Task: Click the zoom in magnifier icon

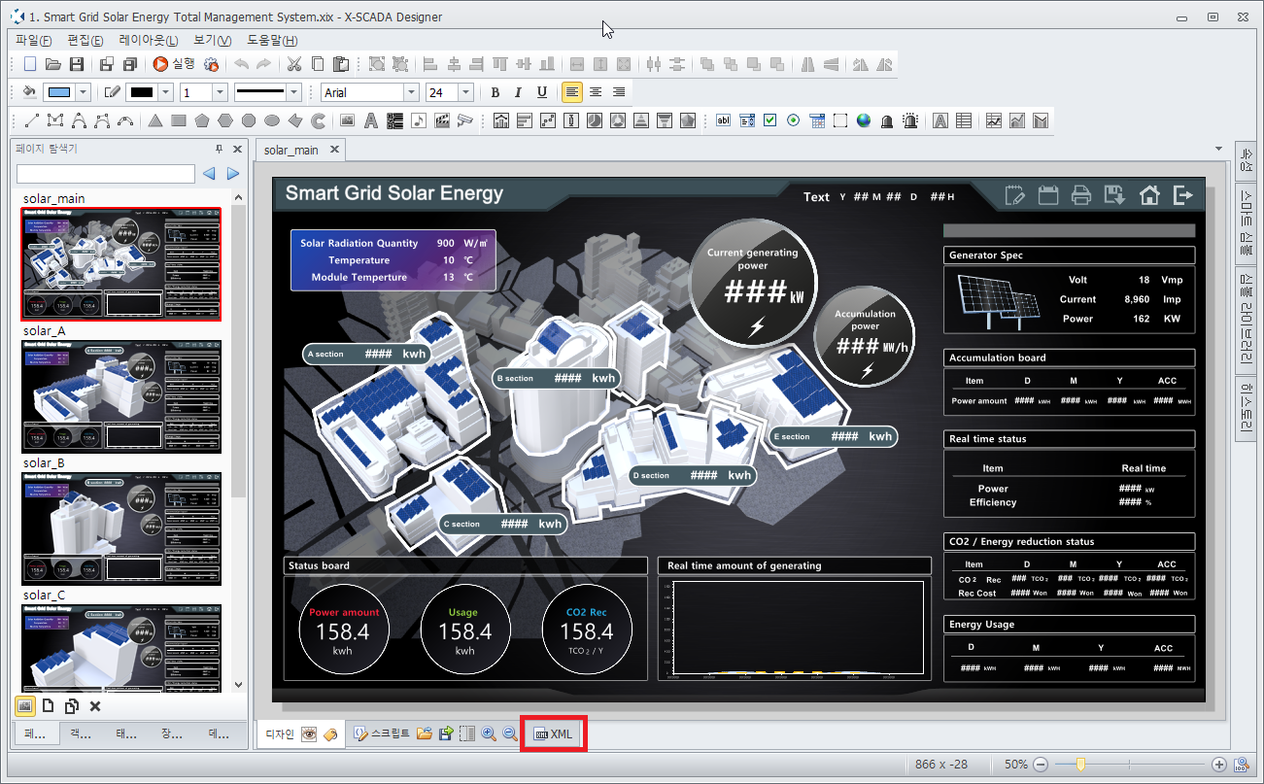Action: click(x=489, y=734)
